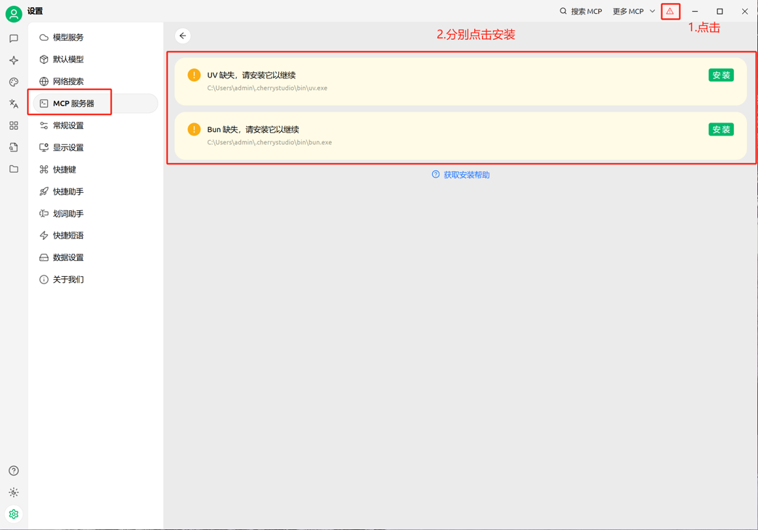Click the 'UV 缺失，请安装它以继续' message
The height and width of the screenshot is (530, 758).
click(x=251, y=75)
